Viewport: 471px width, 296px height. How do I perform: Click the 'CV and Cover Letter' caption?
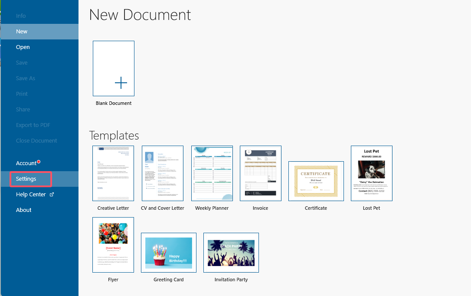click(x=163, y=208)
